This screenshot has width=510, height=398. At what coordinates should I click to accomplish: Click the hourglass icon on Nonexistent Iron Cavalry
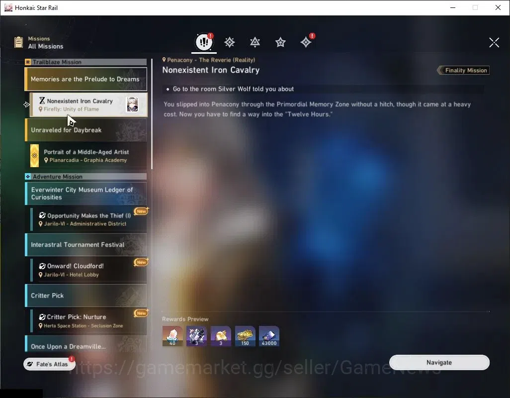click(42, 100)
